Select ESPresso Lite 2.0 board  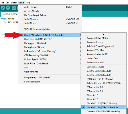click(x=104, y=91)
